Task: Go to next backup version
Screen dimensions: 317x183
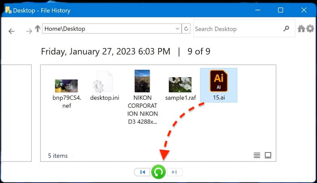Action: (174, 172)
